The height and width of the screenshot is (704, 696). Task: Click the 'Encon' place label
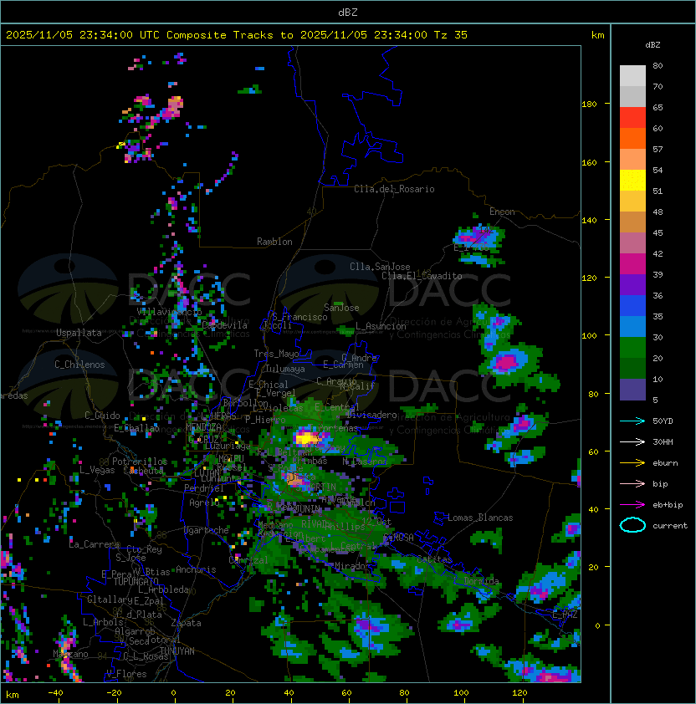pos(502,212)
